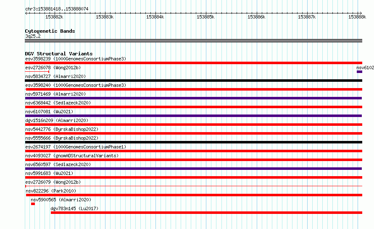374x229 pixels.
Task: Select the black bar under nsv5834727
Action: [193, 81]
